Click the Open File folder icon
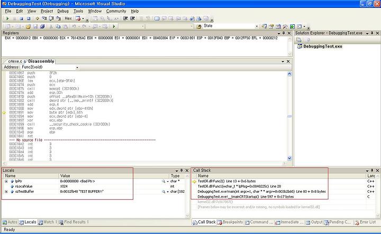Viewport: 381px width, 234px height. point(28,26)
